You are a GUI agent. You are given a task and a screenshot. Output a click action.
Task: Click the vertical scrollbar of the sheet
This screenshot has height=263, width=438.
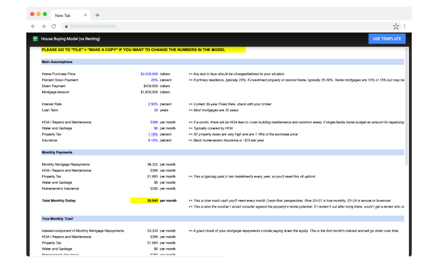coord(407,106)
